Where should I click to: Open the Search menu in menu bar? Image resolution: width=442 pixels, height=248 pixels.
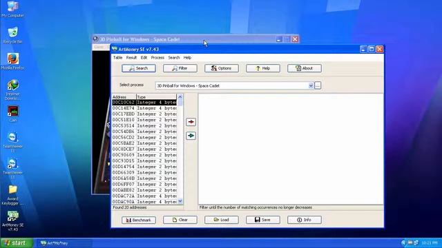pyautogui.click(x=174, y=57)
